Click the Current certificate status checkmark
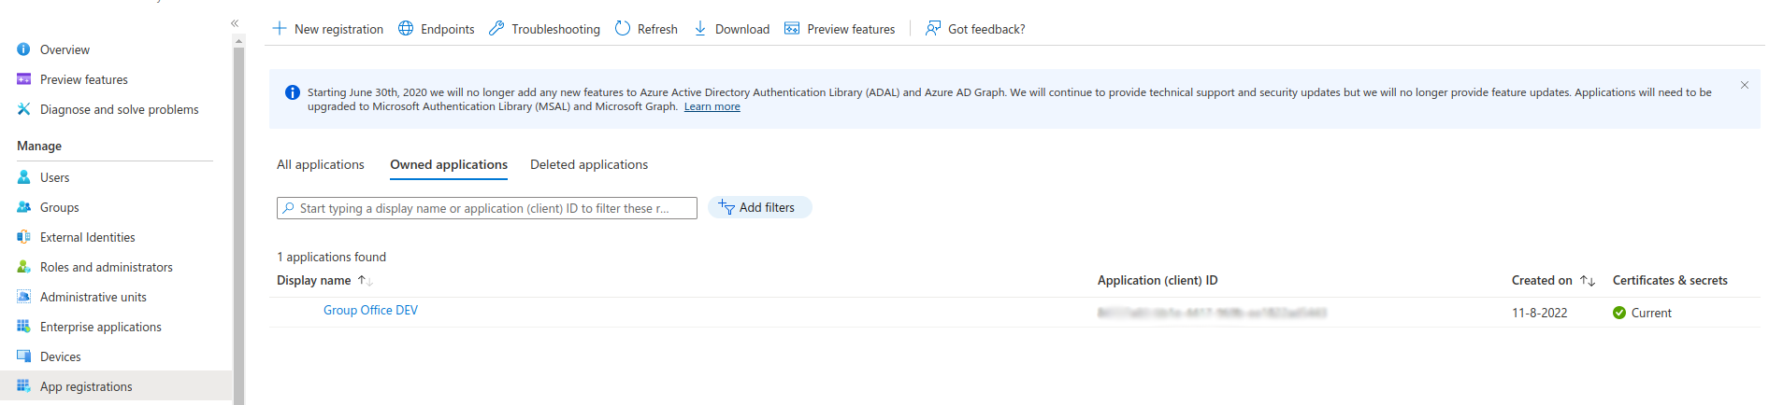Screen dimensions: 1769x405 tap(1619, 313)
